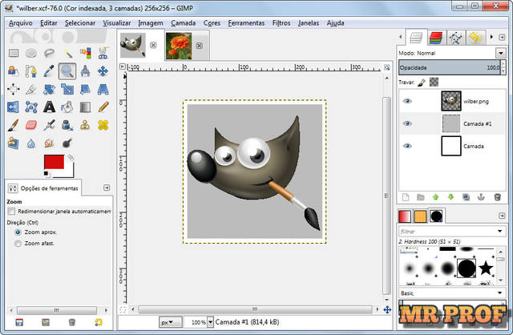Enable Redimensionar janela automaticamente checkbox
Screen dimensions: 513x335
point(11,212)
